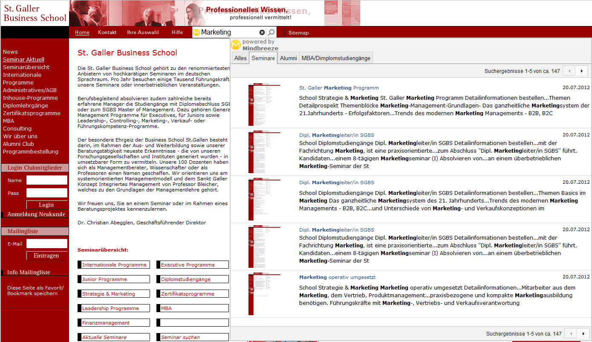Open the MBA/Dimplomstudiengänge tab
This screenshot has width=592, height=342.
tap(336, 58)
